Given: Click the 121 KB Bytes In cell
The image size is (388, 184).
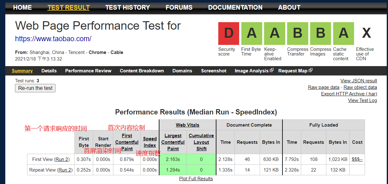Looking at the screenshot, I should coord(271,170).
